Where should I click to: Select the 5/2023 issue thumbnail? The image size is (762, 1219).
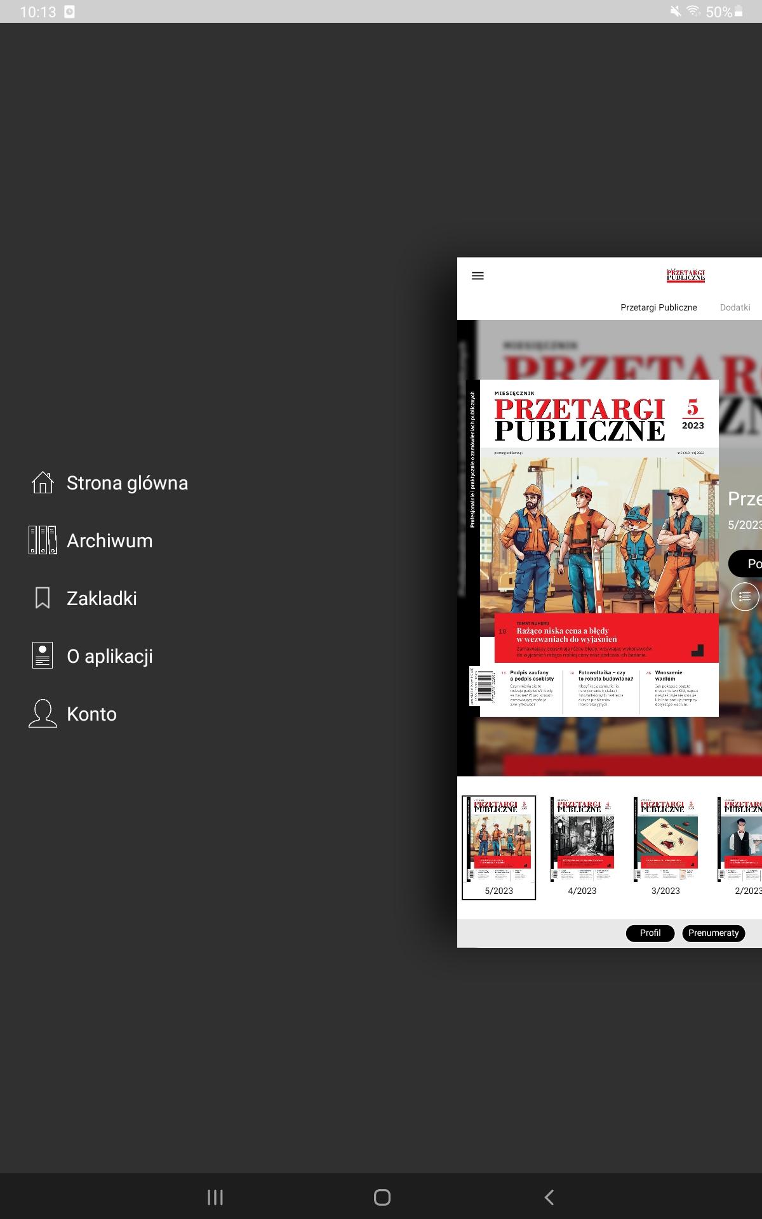click(498, 848)
